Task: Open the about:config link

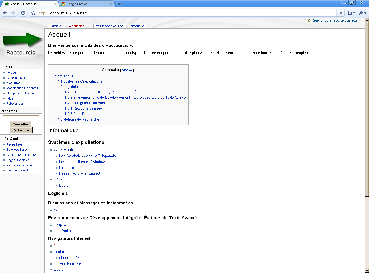Action: (x=69, y=258)
